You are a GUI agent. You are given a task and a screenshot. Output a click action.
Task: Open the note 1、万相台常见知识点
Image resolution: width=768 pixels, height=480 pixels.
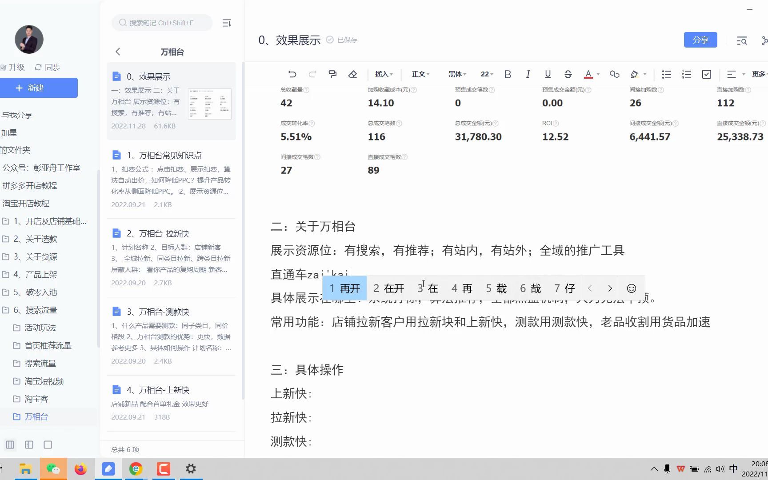coord(171,180)
